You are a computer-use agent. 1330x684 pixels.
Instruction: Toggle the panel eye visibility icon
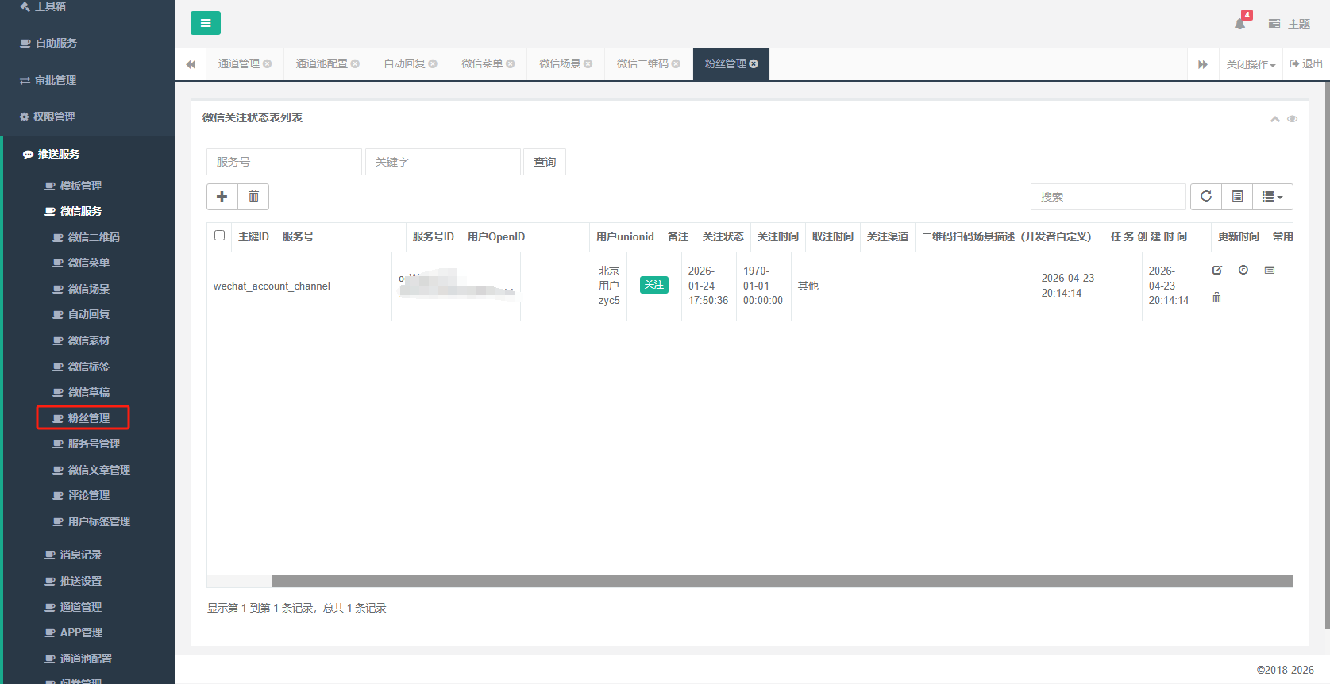[x=1293, y=119]
